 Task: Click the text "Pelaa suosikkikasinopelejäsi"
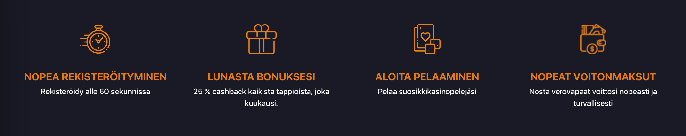[427, 92]
